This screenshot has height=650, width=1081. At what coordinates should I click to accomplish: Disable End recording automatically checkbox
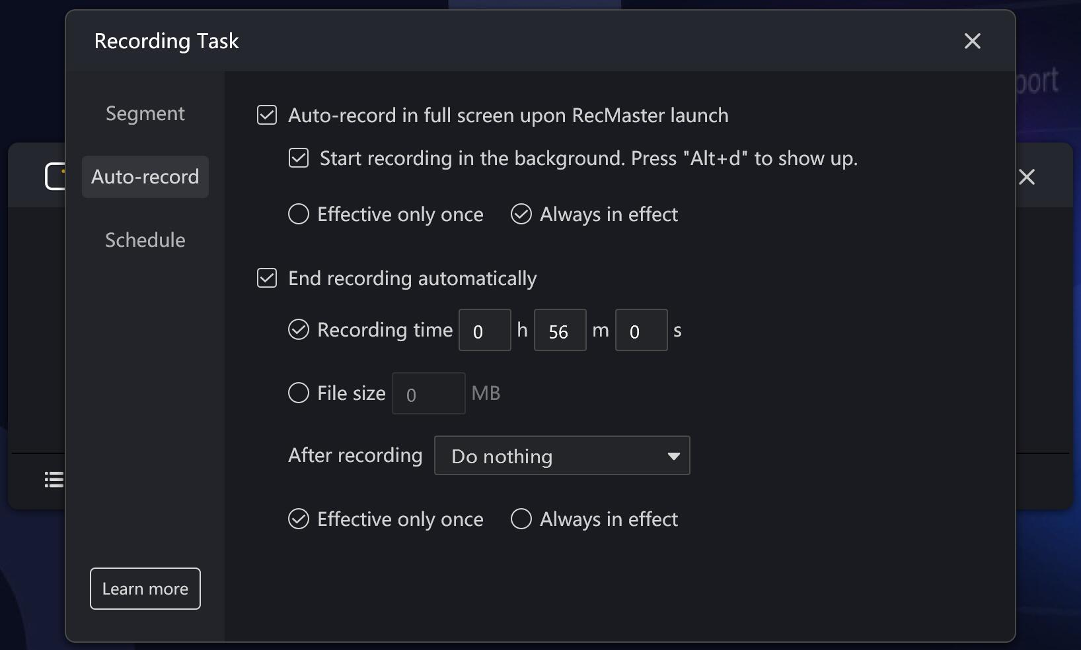click(x=267, y=278)
